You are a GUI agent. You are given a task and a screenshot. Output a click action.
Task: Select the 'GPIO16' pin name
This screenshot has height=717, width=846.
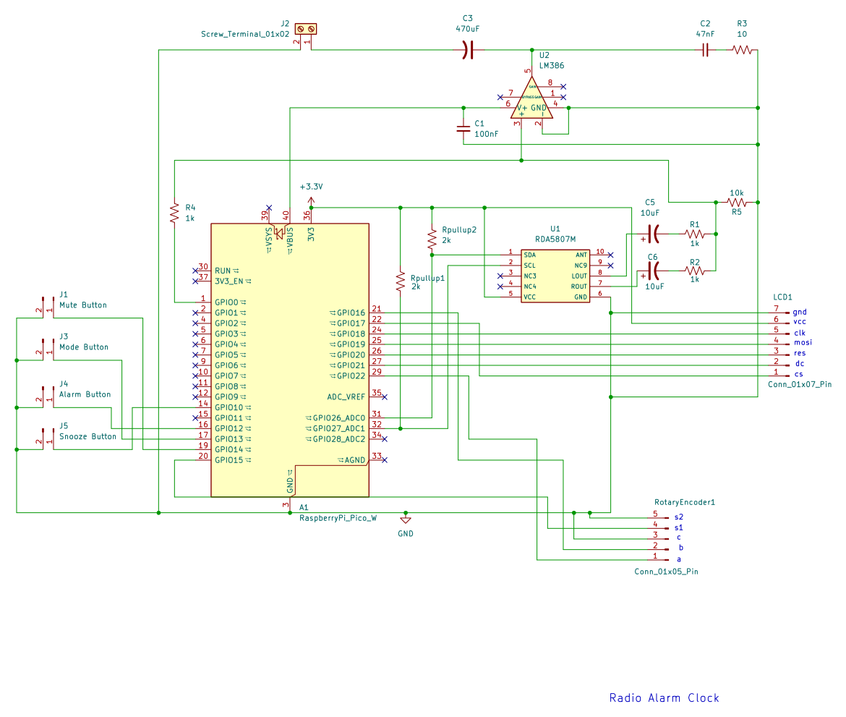coord(351,313)
